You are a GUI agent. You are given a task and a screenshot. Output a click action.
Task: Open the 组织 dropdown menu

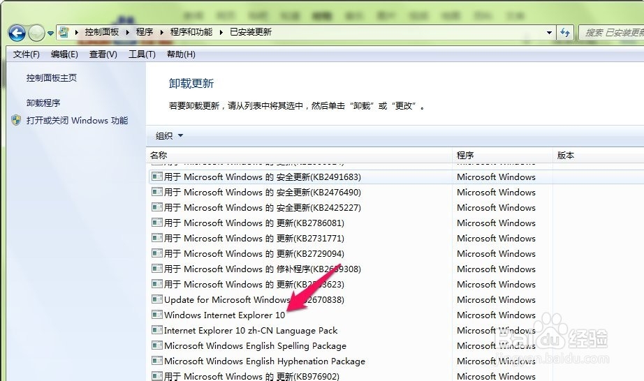click(x=169, y=136)
